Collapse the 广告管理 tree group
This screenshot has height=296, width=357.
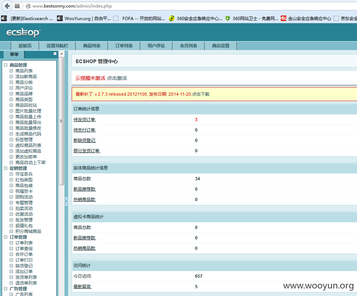(6, 289)
